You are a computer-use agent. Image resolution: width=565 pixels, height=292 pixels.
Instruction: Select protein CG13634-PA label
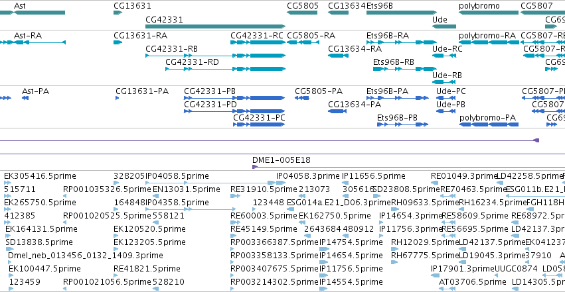coord(355,105)
